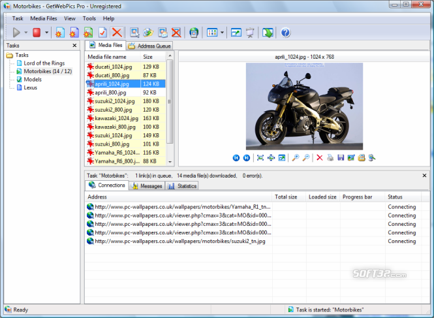Select aprili_800.jpg in file list
Image resolution: width=434 pixels, height=318 pixels.
coord(126,93)
